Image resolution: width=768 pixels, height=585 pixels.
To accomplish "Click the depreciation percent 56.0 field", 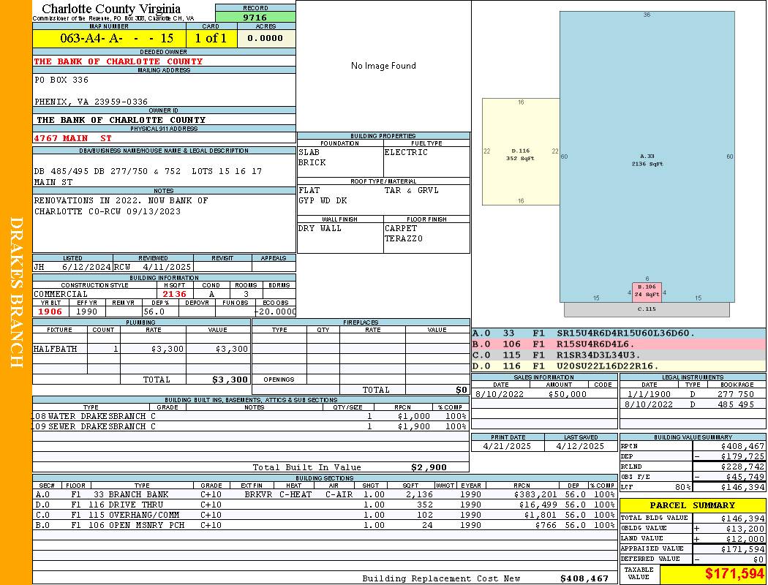I will pos(160,312).
